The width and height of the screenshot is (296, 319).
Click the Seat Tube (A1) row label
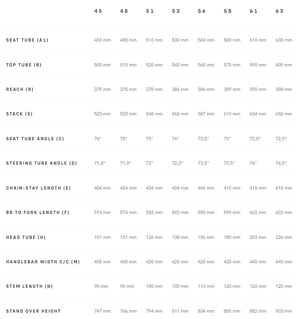[27, 40]
